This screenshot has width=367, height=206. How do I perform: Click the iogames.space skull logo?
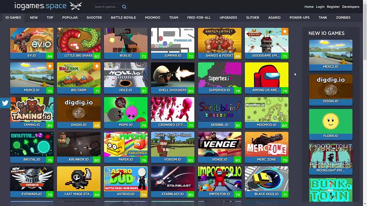tap(76, 5)
